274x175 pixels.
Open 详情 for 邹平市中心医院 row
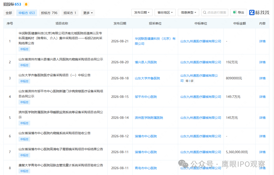coord(262,97)
